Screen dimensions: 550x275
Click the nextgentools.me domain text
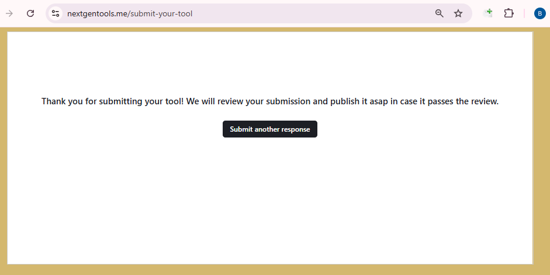pyautogui.click(x=96, y=13)
